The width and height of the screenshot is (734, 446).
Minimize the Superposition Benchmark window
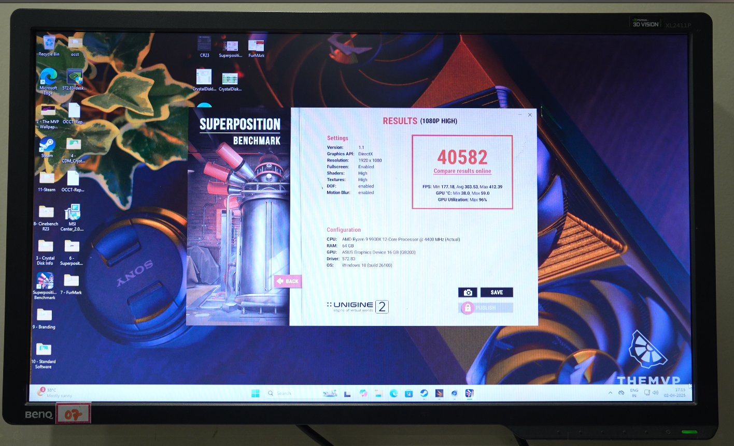(x=521, y=115)
